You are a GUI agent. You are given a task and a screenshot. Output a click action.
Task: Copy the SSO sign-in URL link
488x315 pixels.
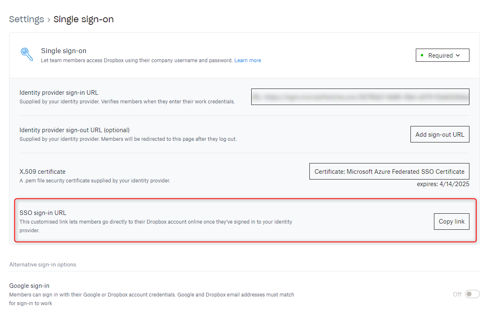point(451,222)
